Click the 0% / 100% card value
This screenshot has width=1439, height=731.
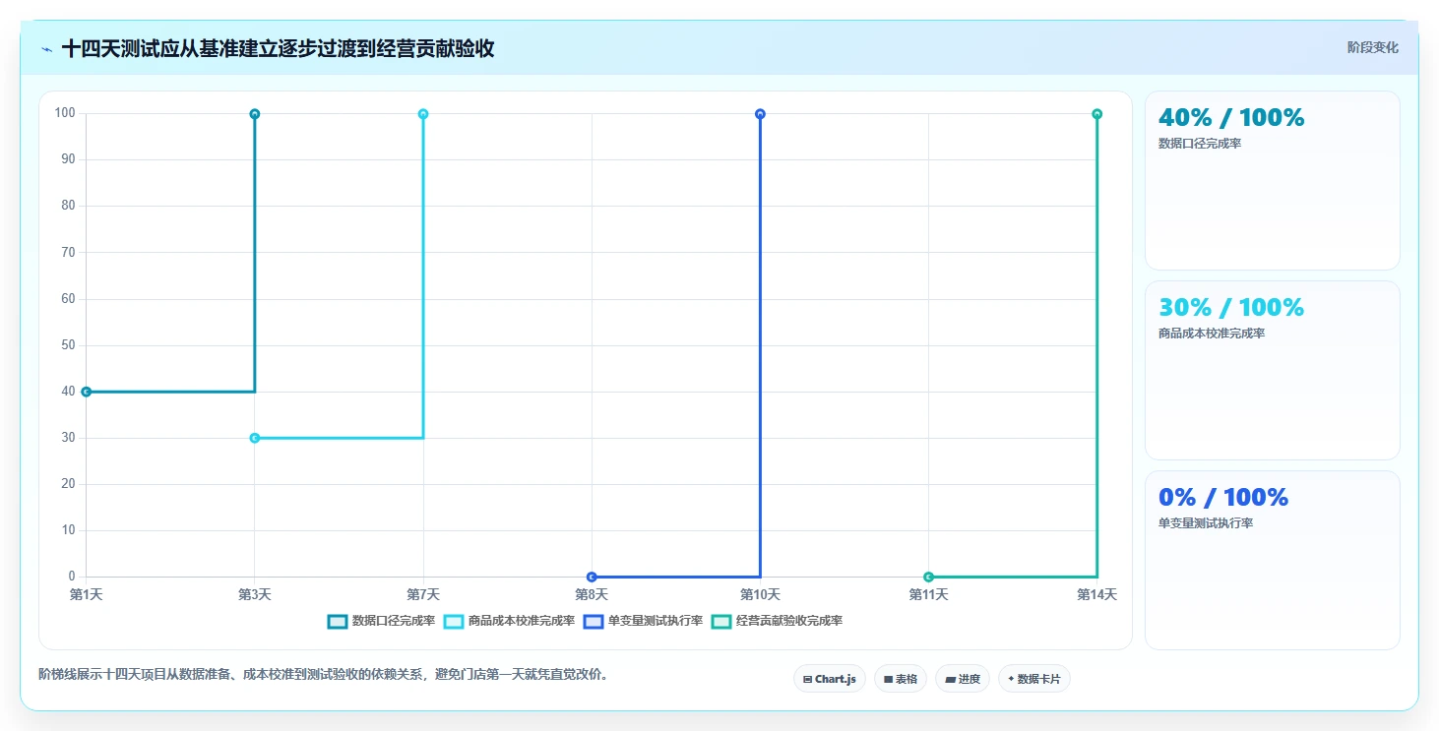[x=1223, y=497]
